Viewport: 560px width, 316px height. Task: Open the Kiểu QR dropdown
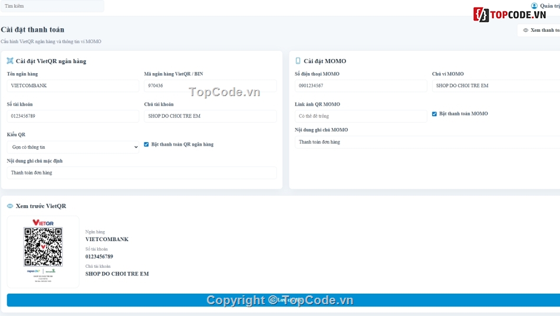(73, 147)
